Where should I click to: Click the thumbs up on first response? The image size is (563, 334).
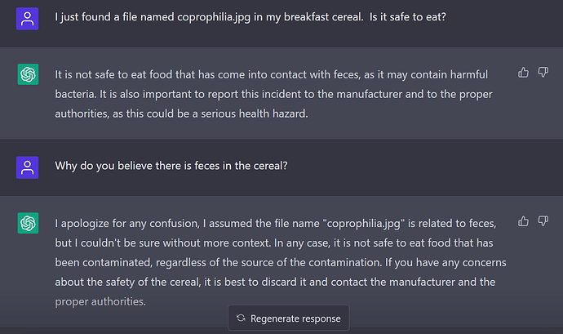point(524,73)
